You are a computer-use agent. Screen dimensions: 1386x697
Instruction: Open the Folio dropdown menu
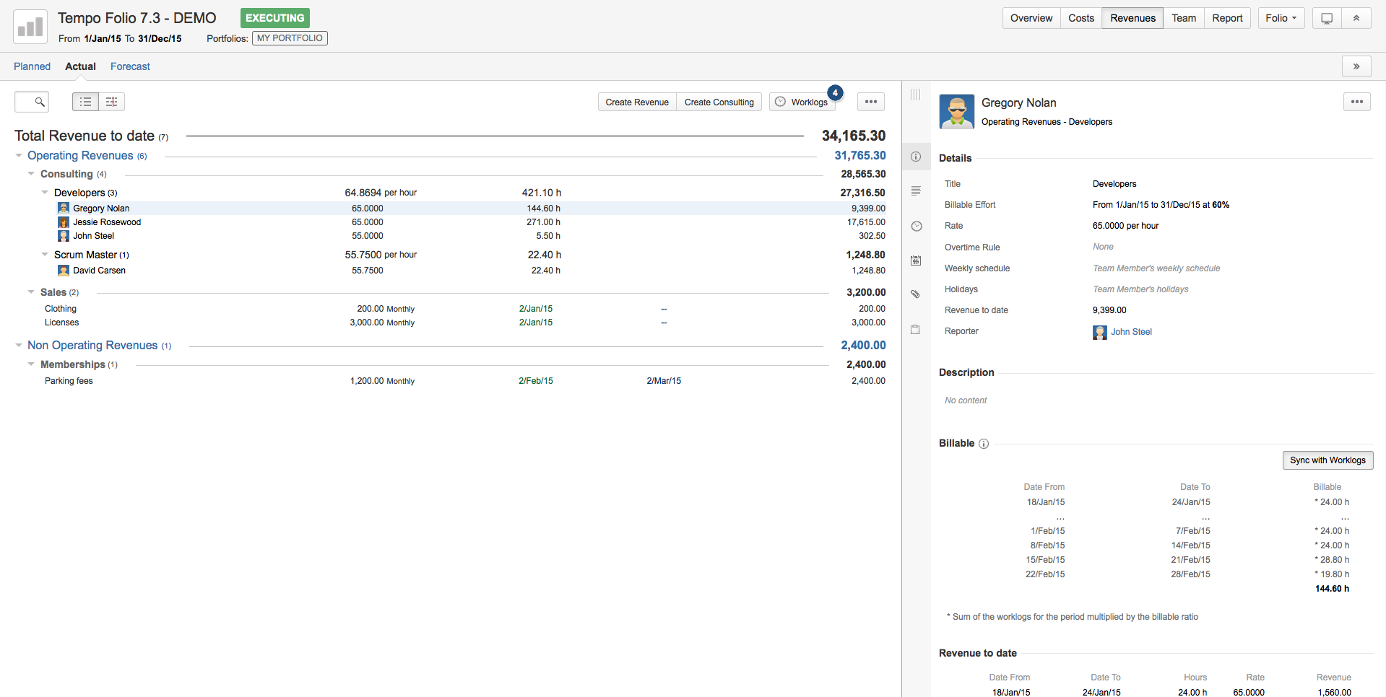tap(1281, 18)
